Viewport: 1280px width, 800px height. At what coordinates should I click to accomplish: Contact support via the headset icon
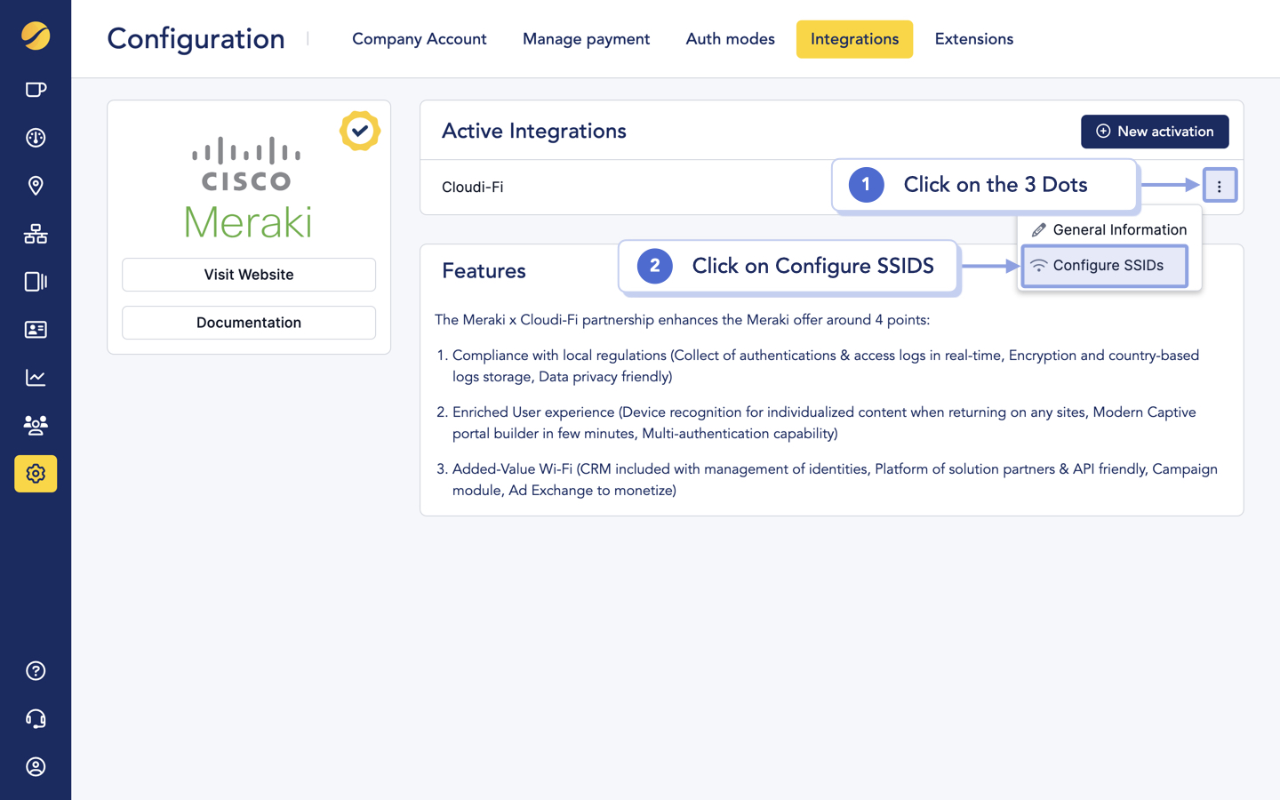tap(36, 718)
